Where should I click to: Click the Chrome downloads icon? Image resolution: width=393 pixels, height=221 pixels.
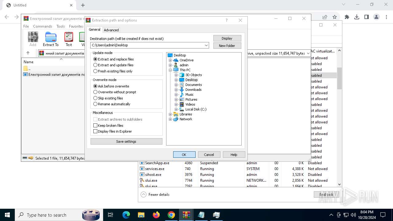(x=357, y=17)
